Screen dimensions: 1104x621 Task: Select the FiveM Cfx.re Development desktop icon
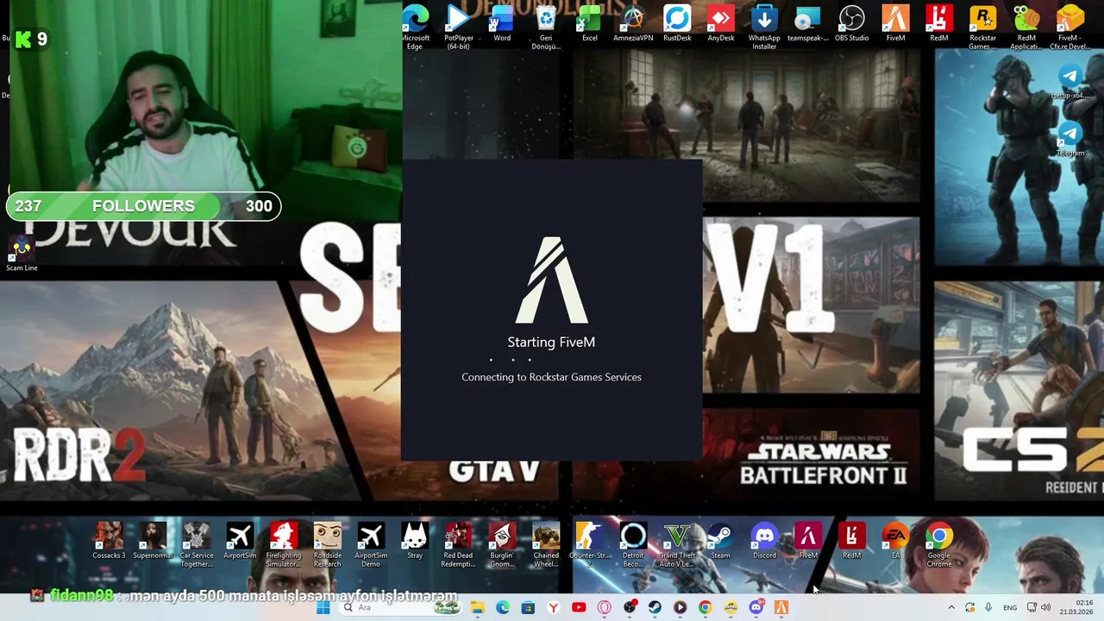point(1070,26)
